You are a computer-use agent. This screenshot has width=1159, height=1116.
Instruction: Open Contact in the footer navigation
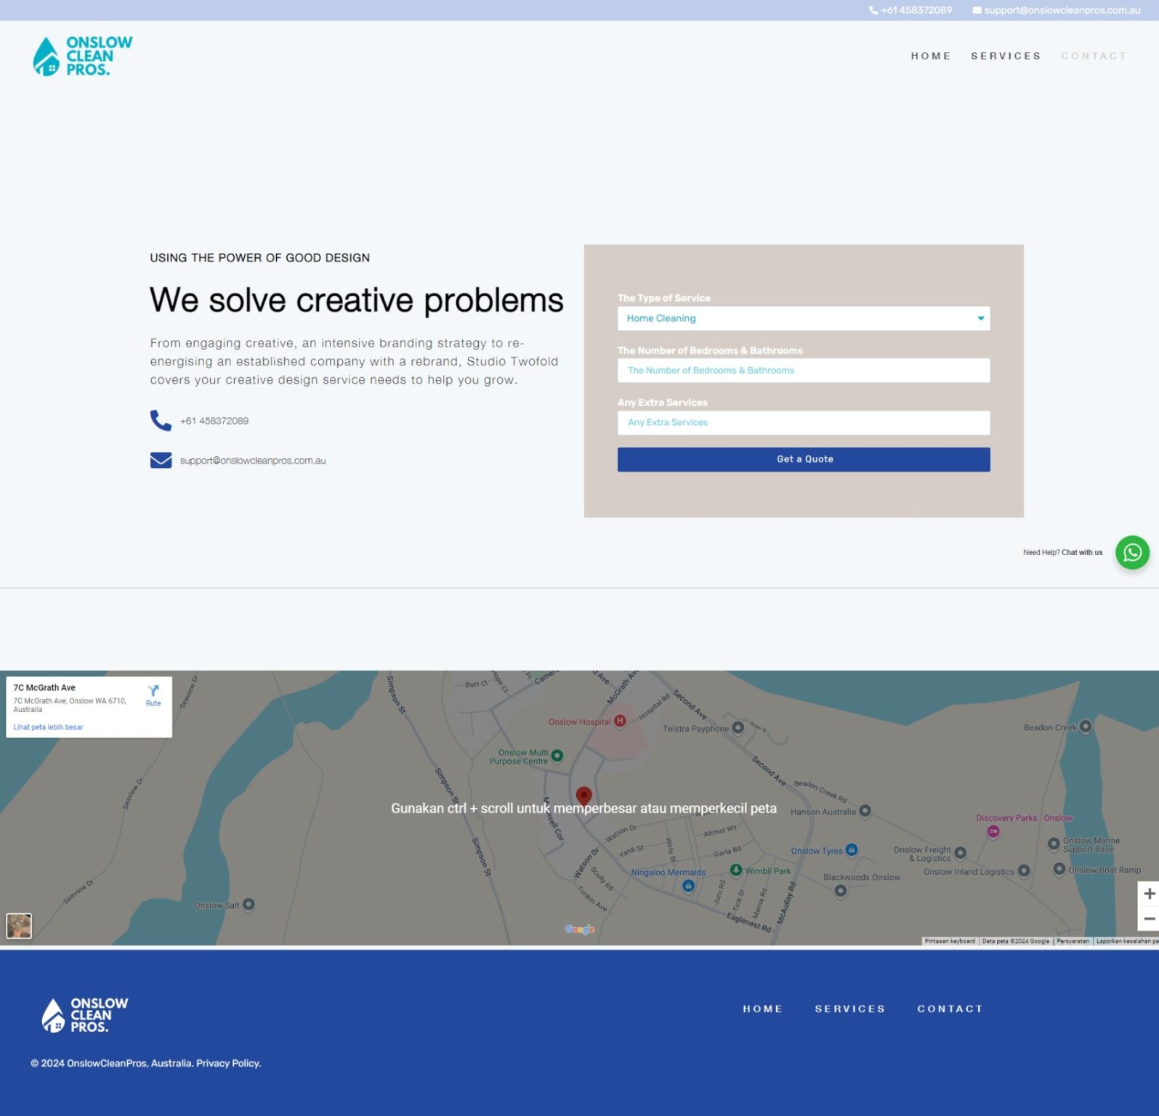[x=950, y=1008]
